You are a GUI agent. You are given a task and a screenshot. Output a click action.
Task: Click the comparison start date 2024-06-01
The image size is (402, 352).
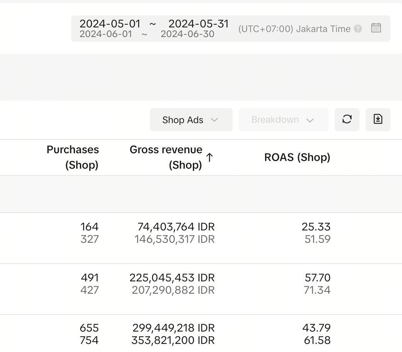(106, 34)
